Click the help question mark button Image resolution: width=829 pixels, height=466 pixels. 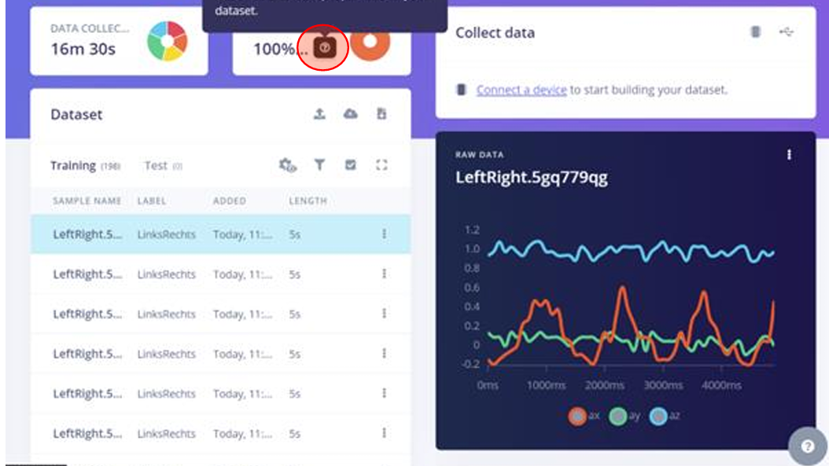coord(808,446)
